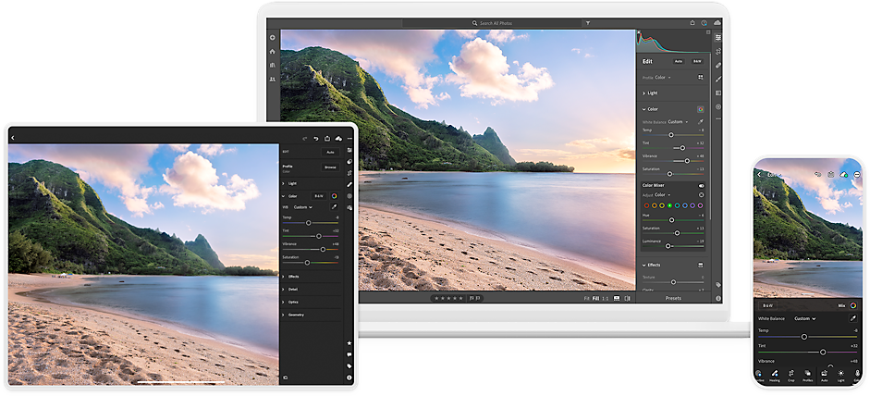Toggle B&W button in laptop Edit header
Viewport: 870px width, 396px height.
click(697, 62)
